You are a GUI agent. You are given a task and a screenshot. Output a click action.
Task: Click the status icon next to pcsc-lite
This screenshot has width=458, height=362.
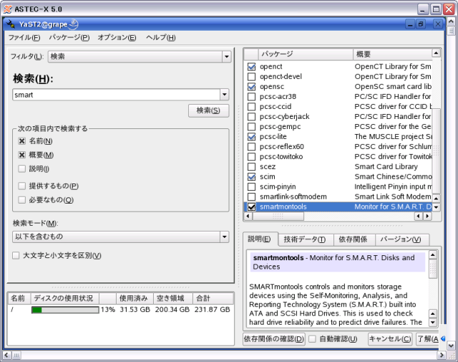(251, 136)
